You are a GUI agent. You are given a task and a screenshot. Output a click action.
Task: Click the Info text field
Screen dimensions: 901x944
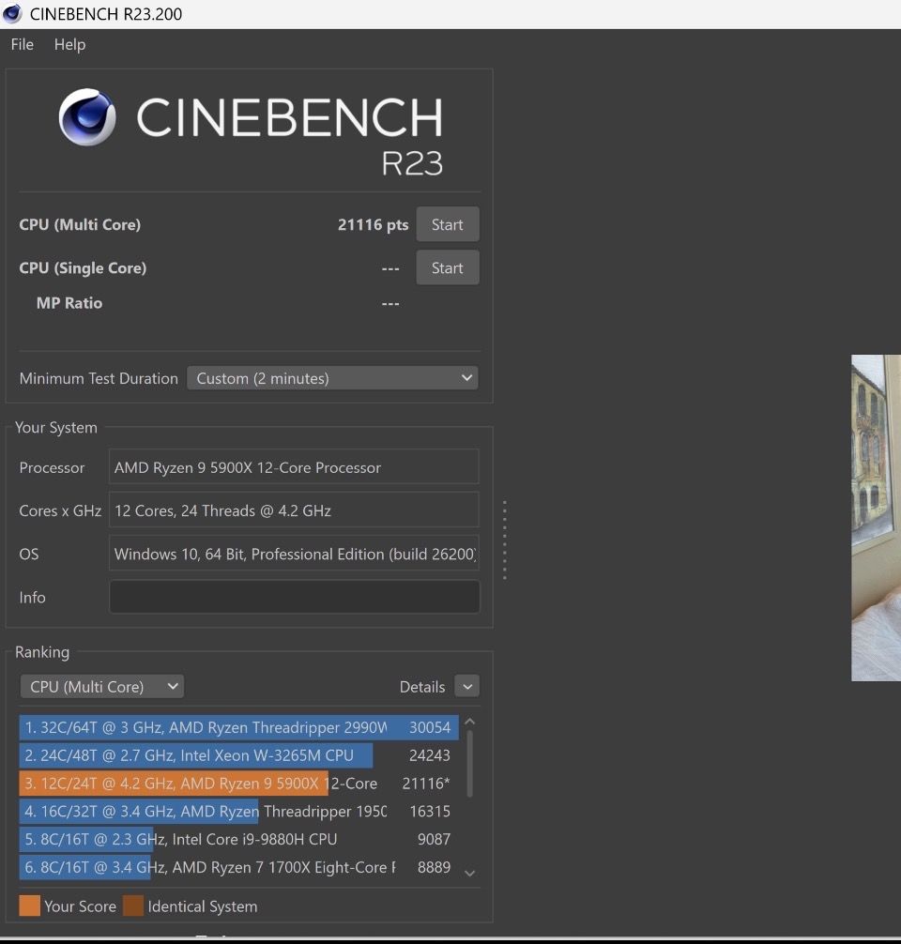pos(294,597)
